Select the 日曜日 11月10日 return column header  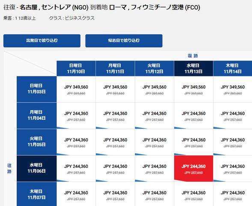(x=76, y=68)
